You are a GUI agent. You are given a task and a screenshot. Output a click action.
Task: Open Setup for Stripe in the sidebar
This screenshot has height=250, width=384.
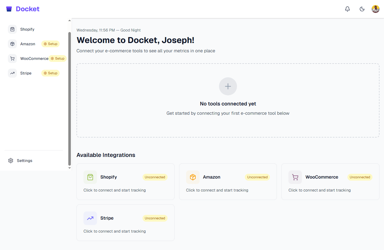coord(50,73)
